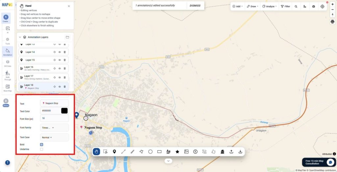
Task: Click the print map icon below compass
Action: (332, 22)
